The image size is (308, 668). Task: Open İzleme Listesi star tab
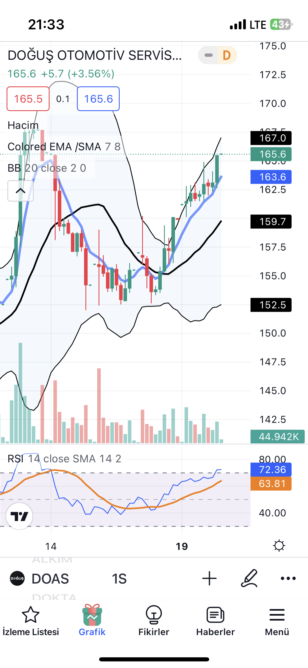tap(31, 621)
